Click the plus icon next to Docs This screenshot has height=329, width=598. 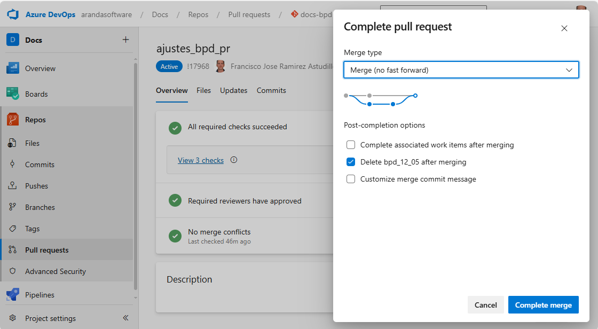point(125,40)
